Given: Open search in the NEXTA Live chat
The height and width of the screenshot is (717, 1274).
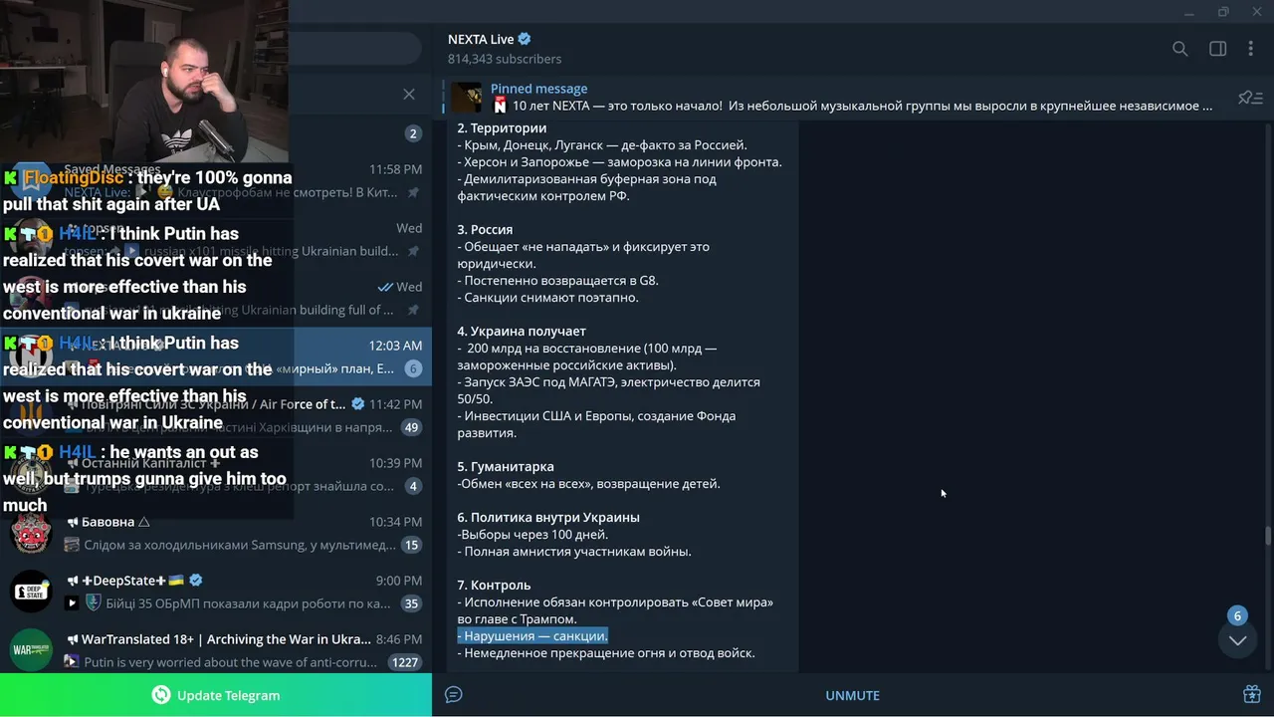Looking at the screenshot, I should tap(1179, 49).
